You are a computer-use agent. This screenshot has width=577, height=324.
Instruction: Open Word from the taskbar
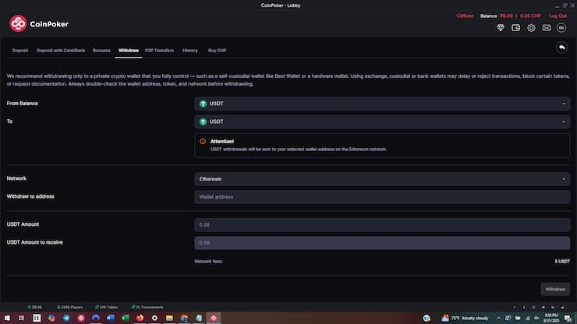pyautogui.click(x=111, y=318)
